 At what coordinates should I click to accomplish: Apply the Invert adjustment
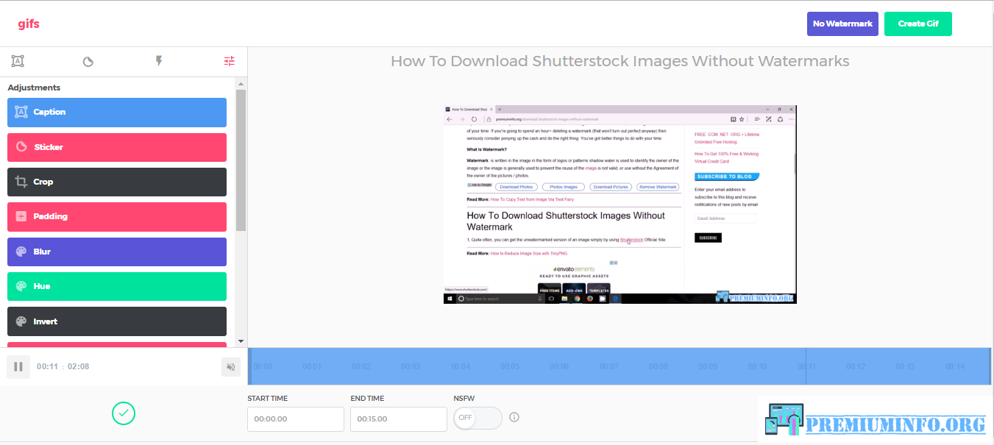pyautogui.click(x=117, y=321)
